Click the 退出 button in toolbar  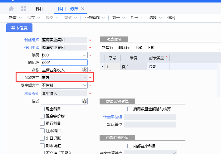click(x=171, y=18)
